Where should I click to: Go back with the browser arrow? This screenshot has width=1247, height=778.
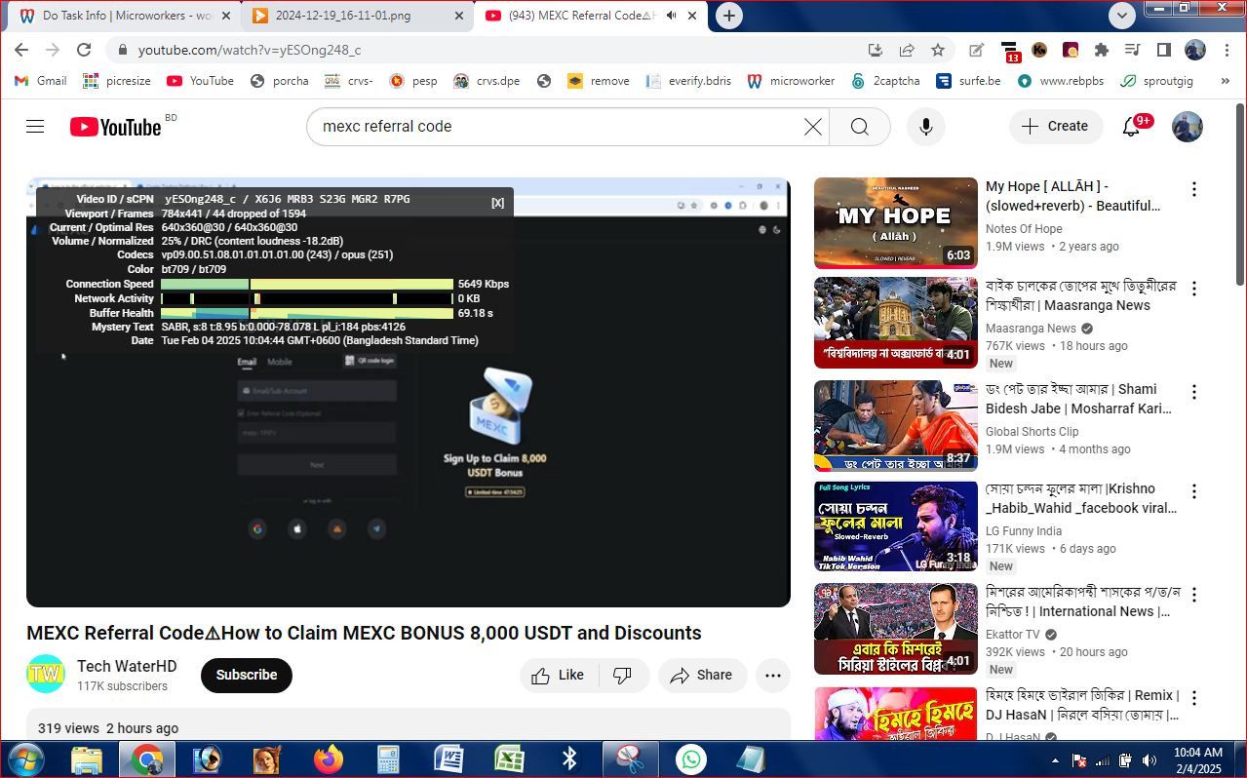click(x=21, y=50)
